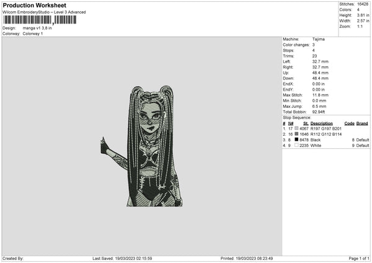Click the Brand column header

[x=362, y=123]
